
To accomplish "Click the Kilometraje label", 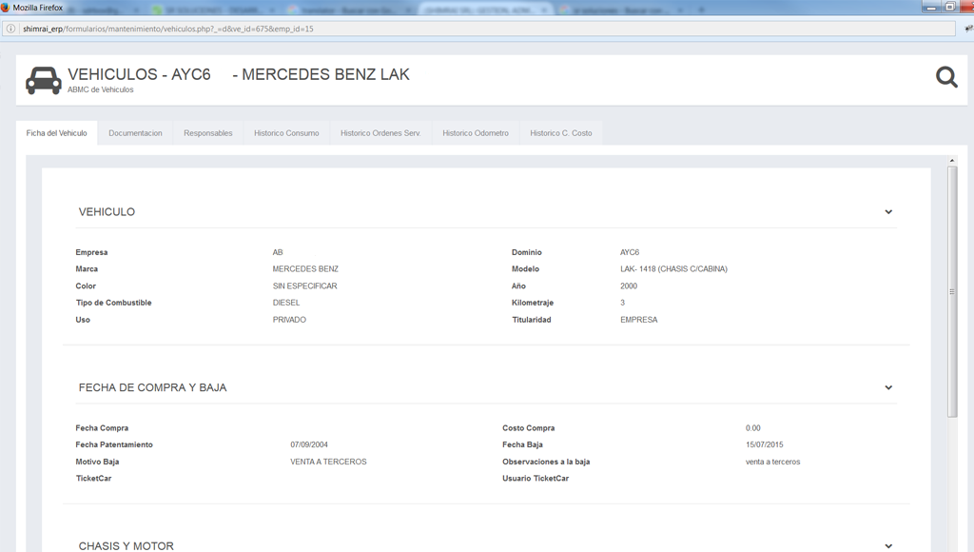I will pos(533,303).
